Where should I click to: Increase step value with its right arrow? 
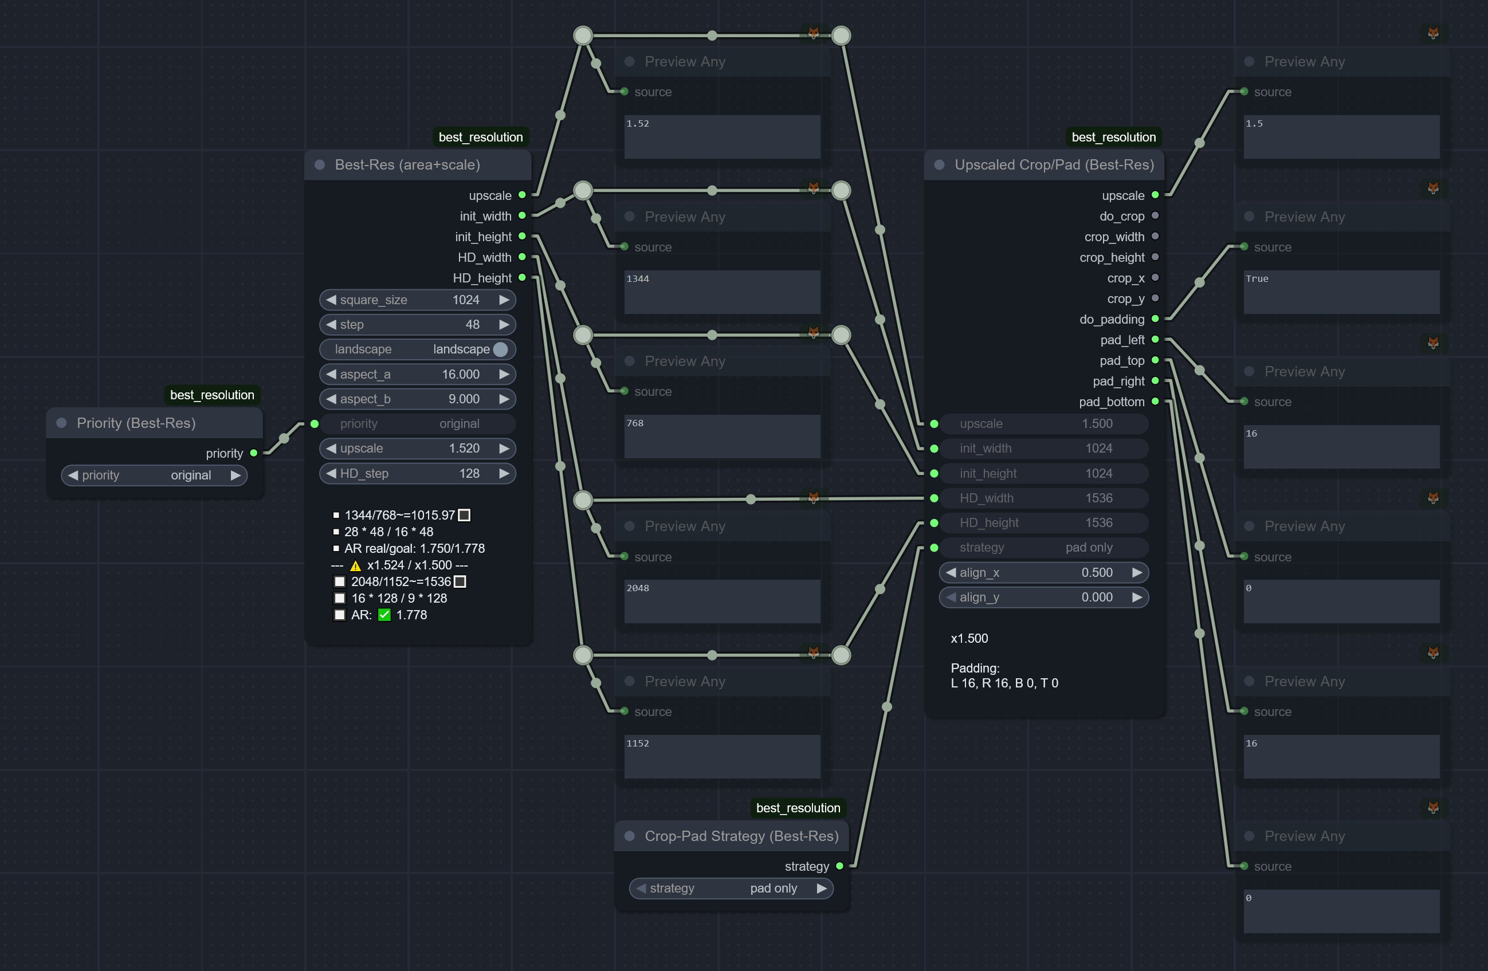(x=504, y=324)
